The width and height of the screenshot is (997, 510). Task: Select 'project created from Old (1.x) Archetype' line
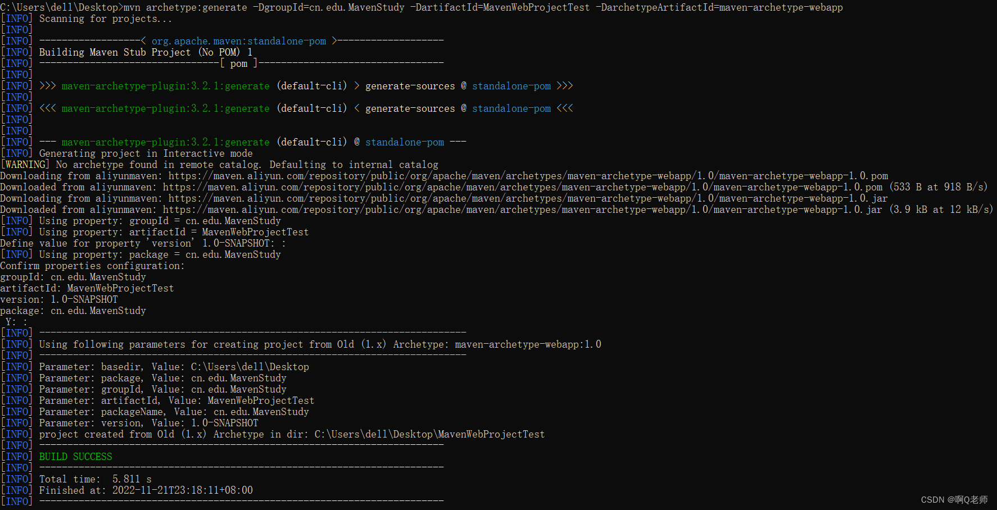273,434
